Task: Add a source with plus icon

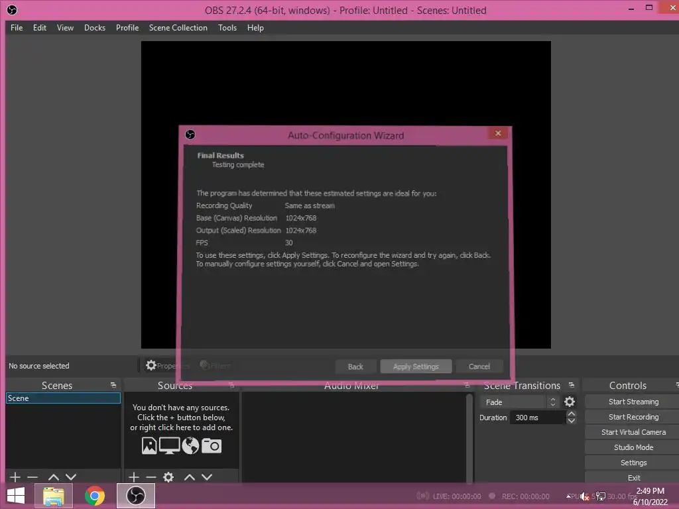Action: pyautogui.click(x=134, y=477)
